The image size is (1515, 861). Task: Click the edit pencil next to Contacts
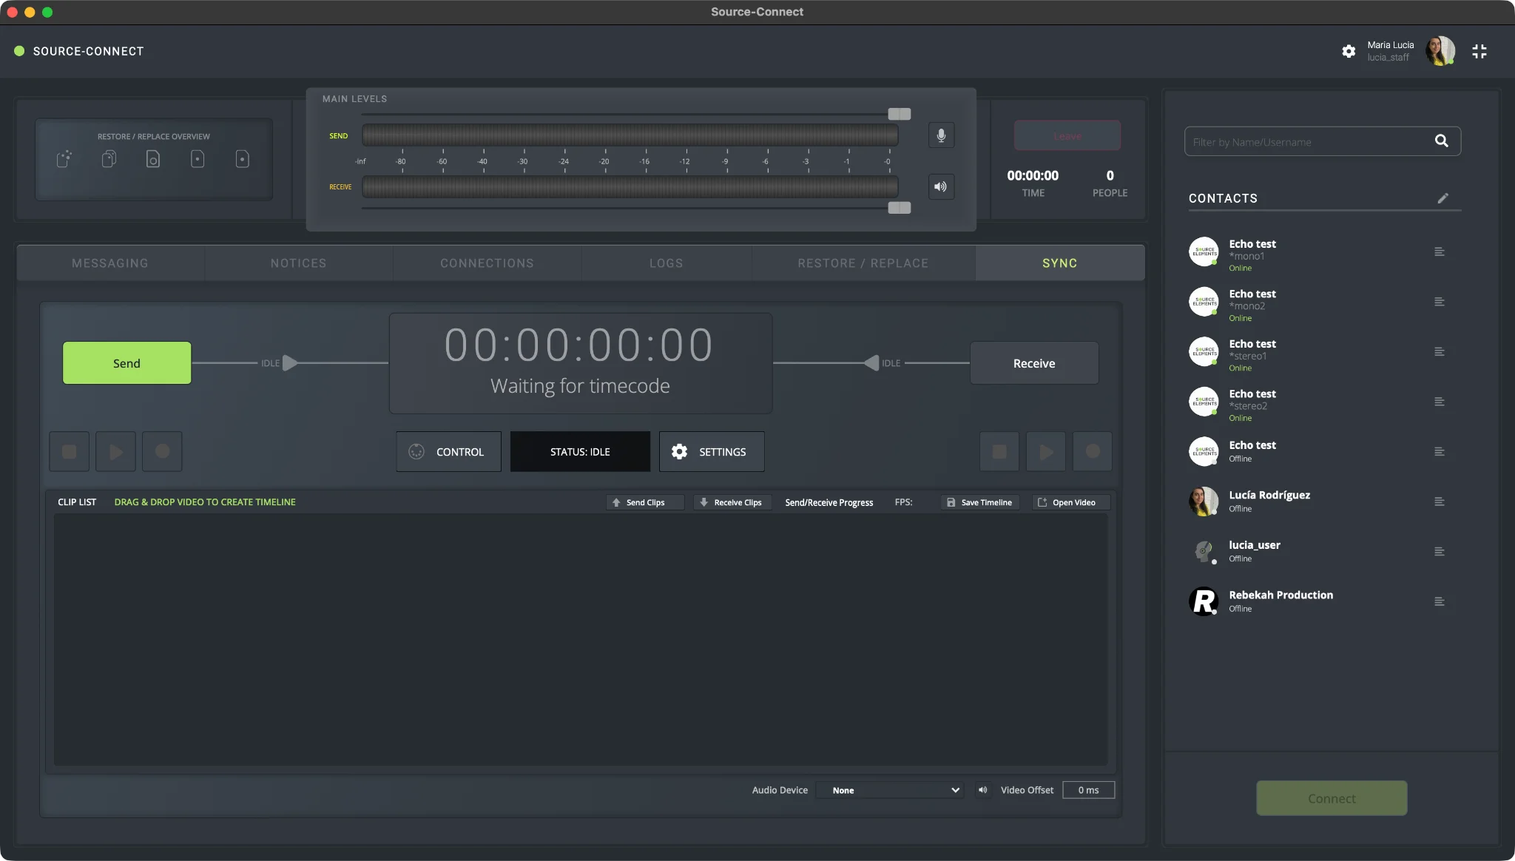(1443, 198)
